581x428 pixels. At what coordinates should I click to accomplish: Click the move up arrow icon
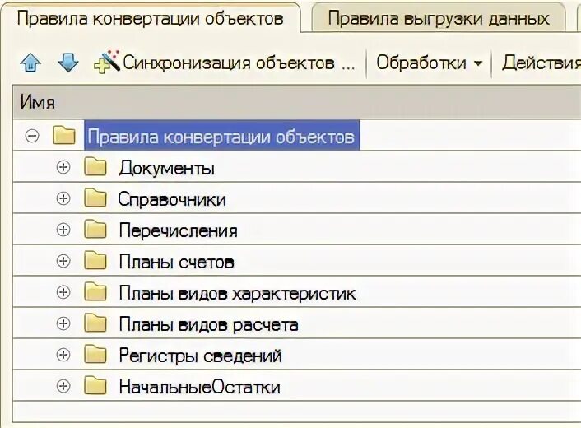click(30, 63)
